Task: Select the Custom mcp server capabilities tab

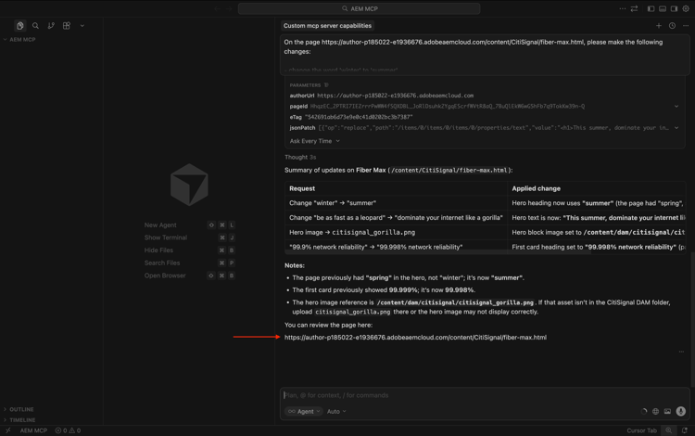Action: click(327, 26)
